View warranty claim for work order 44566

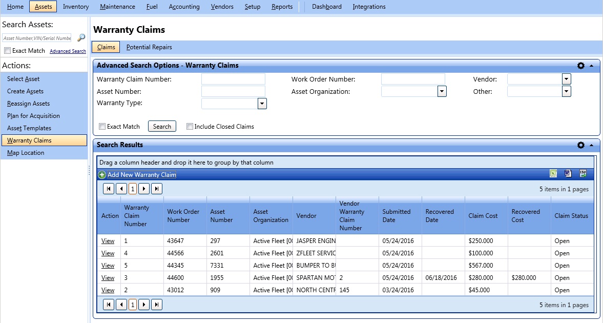coord(108,253)
